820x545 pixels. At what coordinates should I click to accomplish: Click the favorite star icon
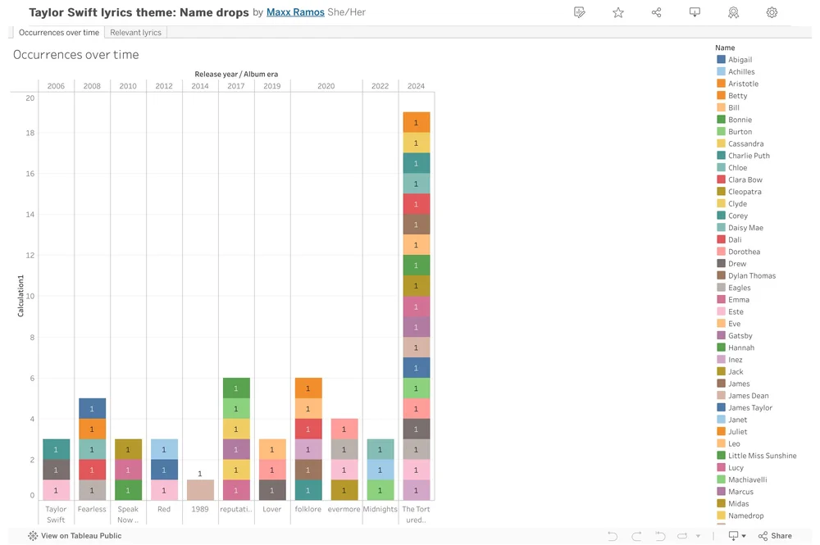coord(617,12)
